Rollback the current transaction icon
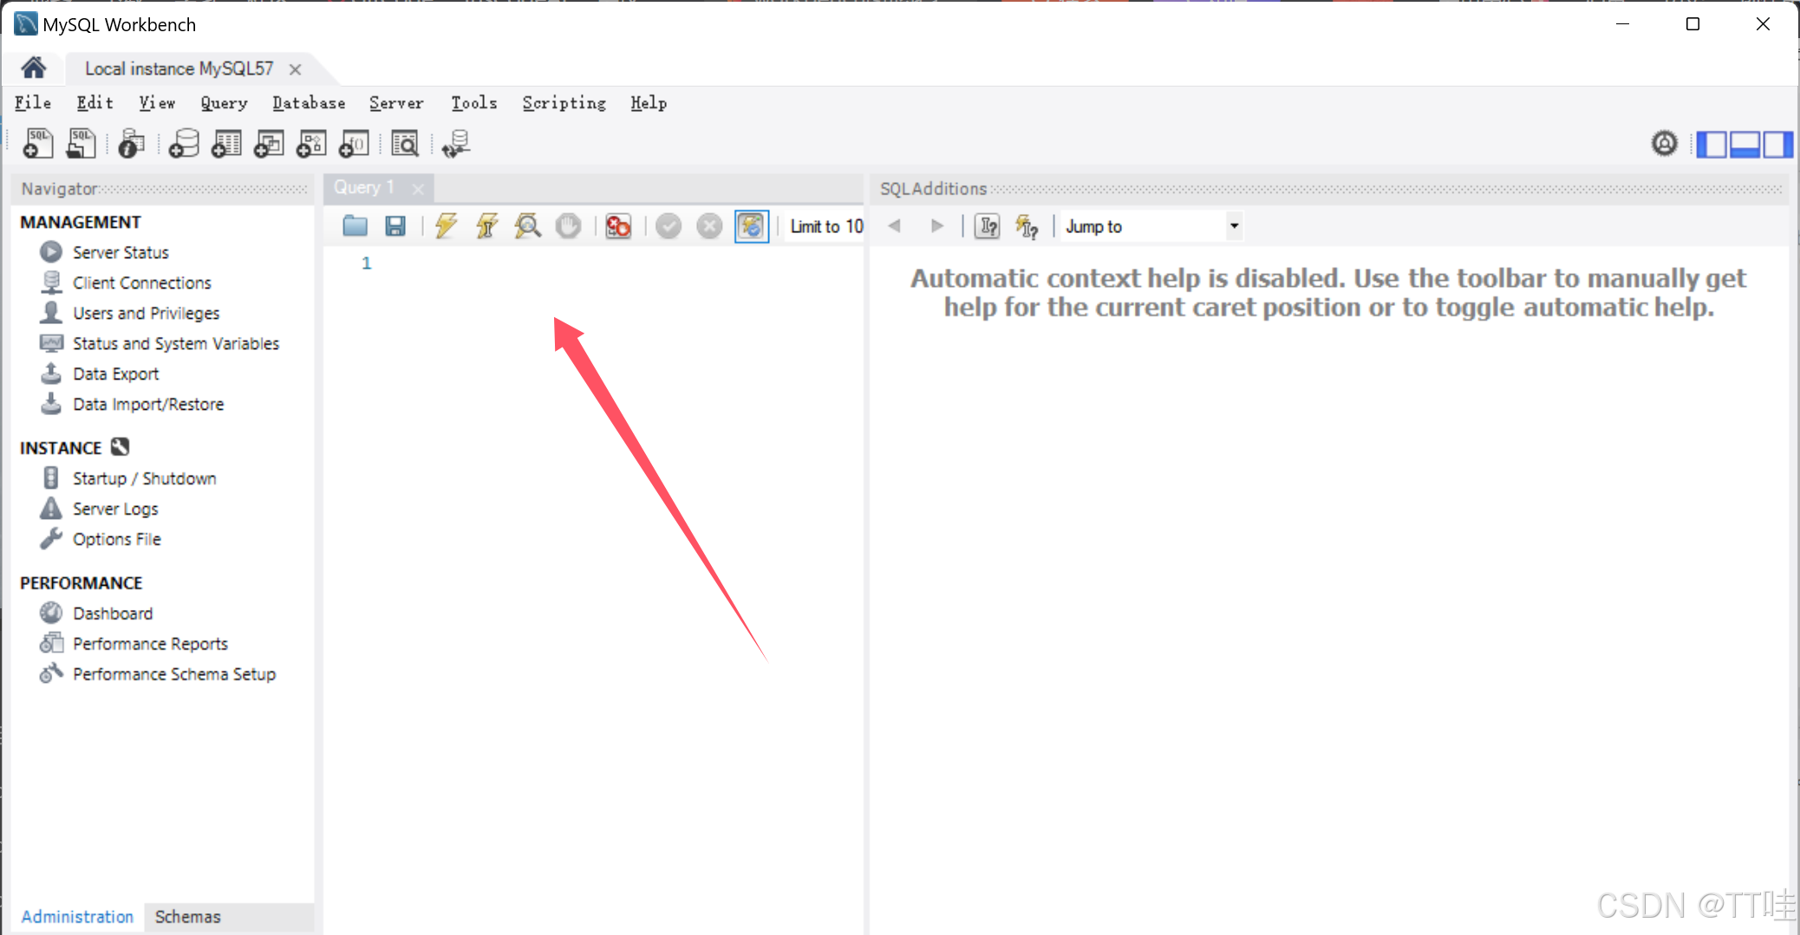This screenshot has height=935, width=1800. 709,226
